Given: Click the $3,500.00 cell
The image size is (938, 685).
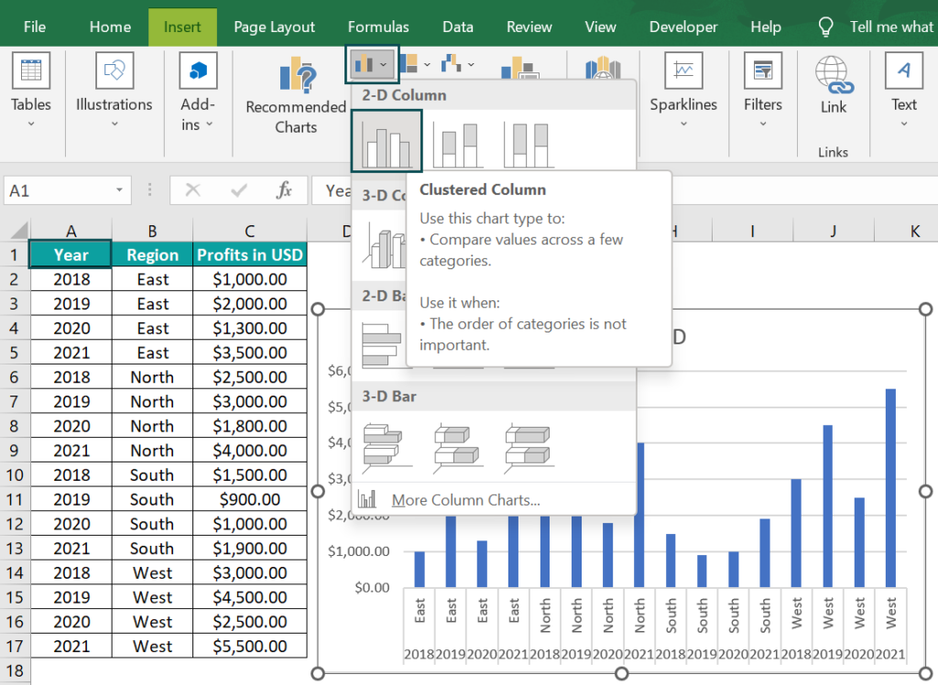Looking at the screenshot, I should (249, 353).
